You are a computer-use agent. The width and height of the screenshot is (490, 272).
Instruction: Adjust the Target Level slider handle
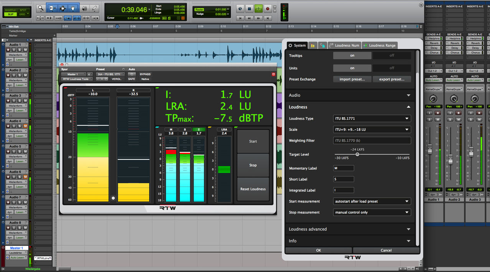click(357, 154)
